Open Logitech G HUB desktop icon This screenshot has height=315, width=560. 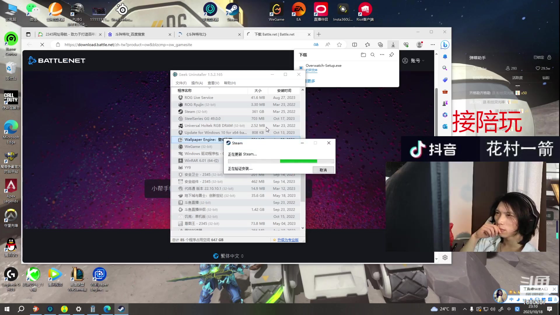11,279
